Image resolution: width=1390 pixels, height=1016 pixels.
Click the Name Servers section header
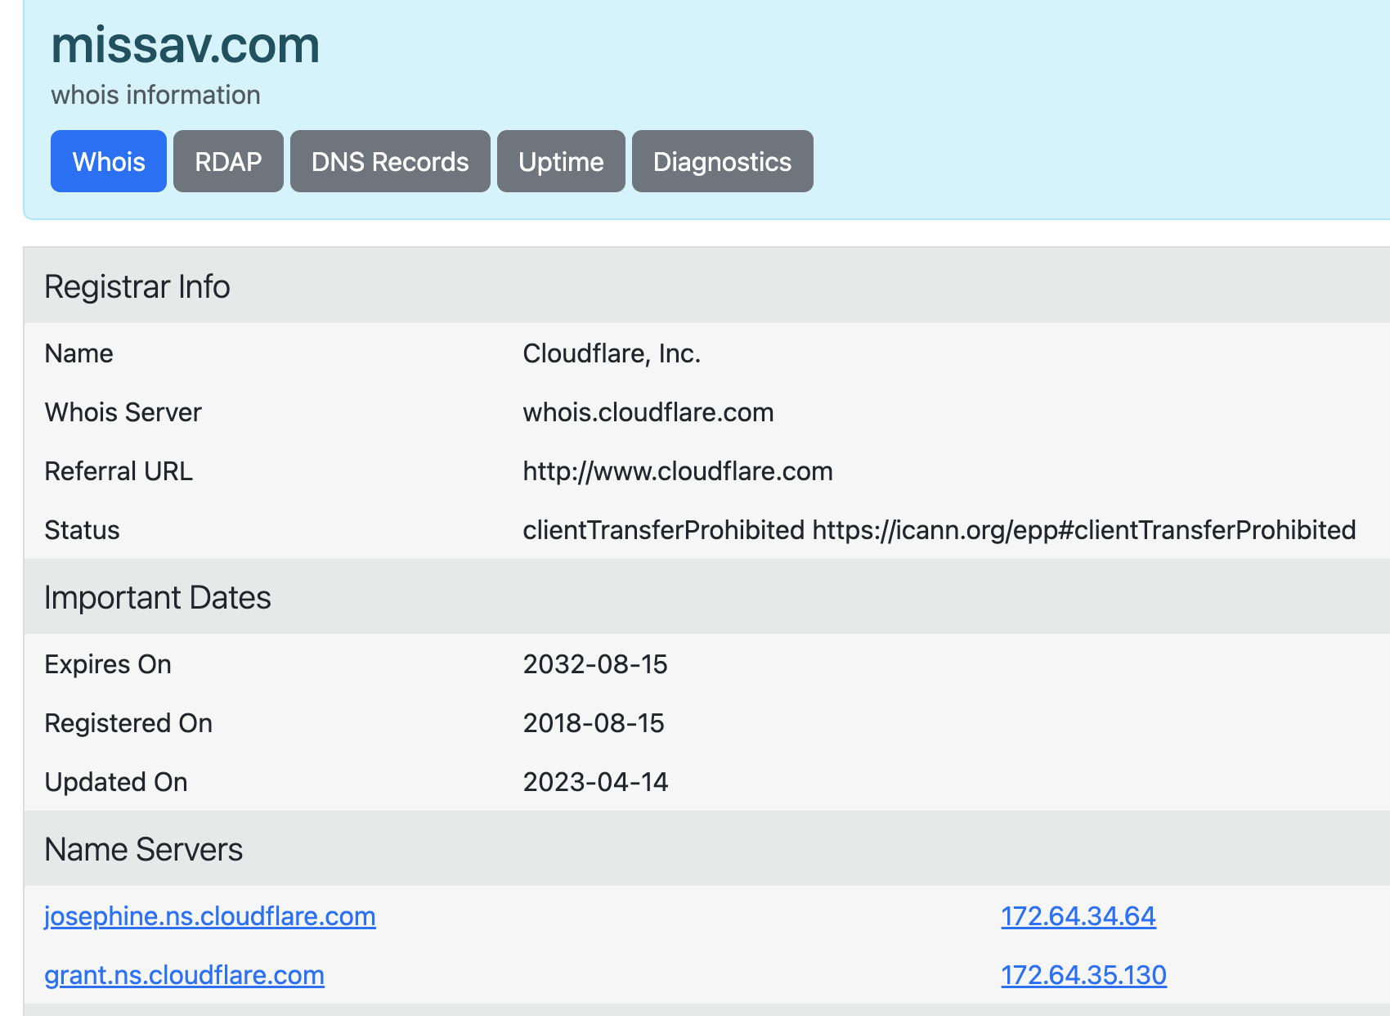pos(144,850)
